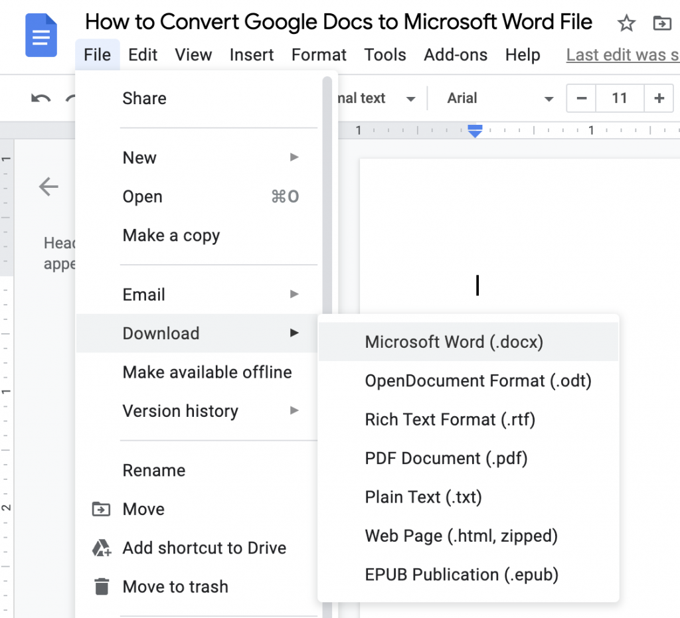The height and width of the screenshot is (618, 680).
Task: Select Make a copy
Action: pyautogui.click(x=199, y=236)
